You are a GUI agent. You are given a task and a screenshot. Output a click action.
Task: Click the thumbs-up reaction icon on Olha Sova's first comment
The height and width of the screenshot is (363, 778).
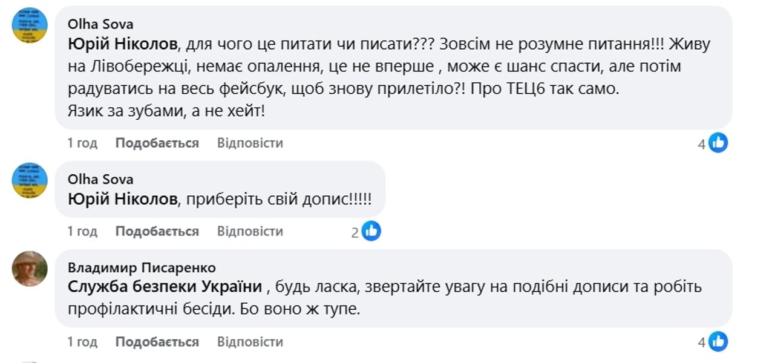pos(718,143)
